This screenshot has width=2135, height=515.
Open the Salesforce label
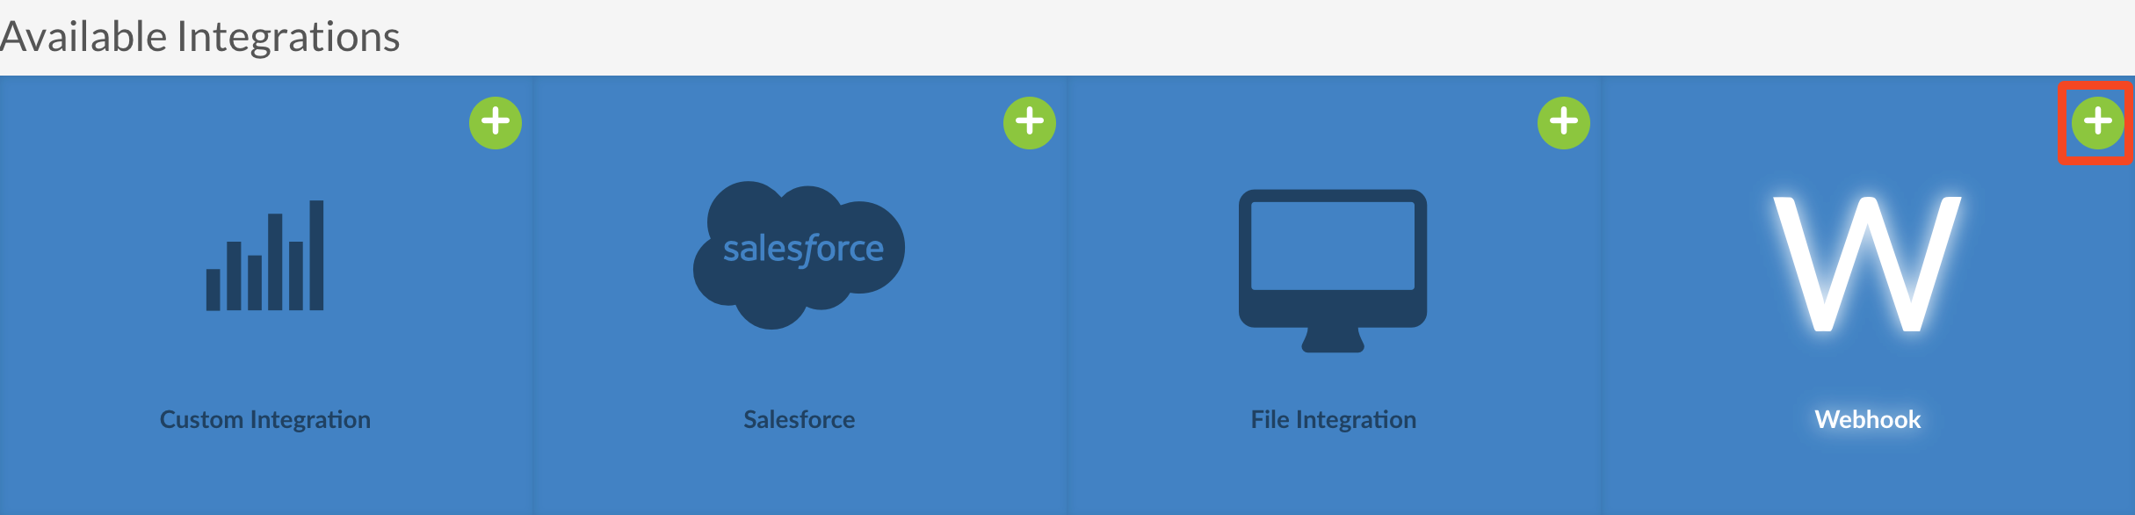(x=799, y=419)
